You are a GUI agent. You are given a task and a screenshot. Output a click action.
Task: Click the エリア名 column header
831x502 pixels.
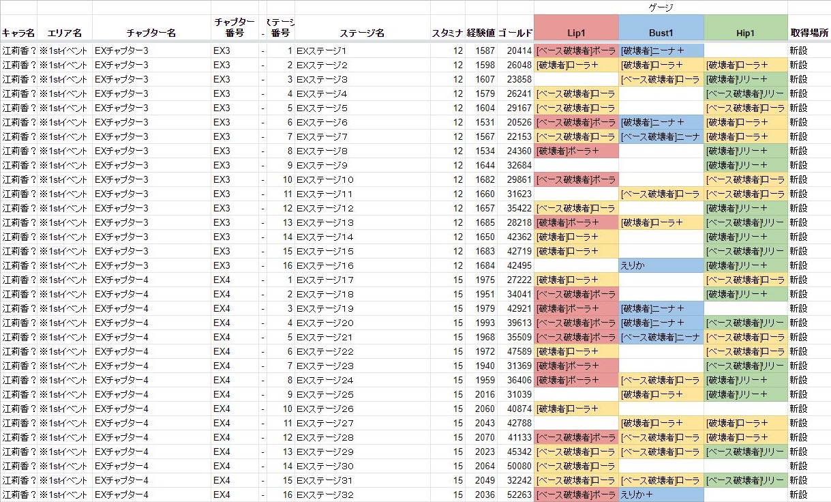click(64, 33)
